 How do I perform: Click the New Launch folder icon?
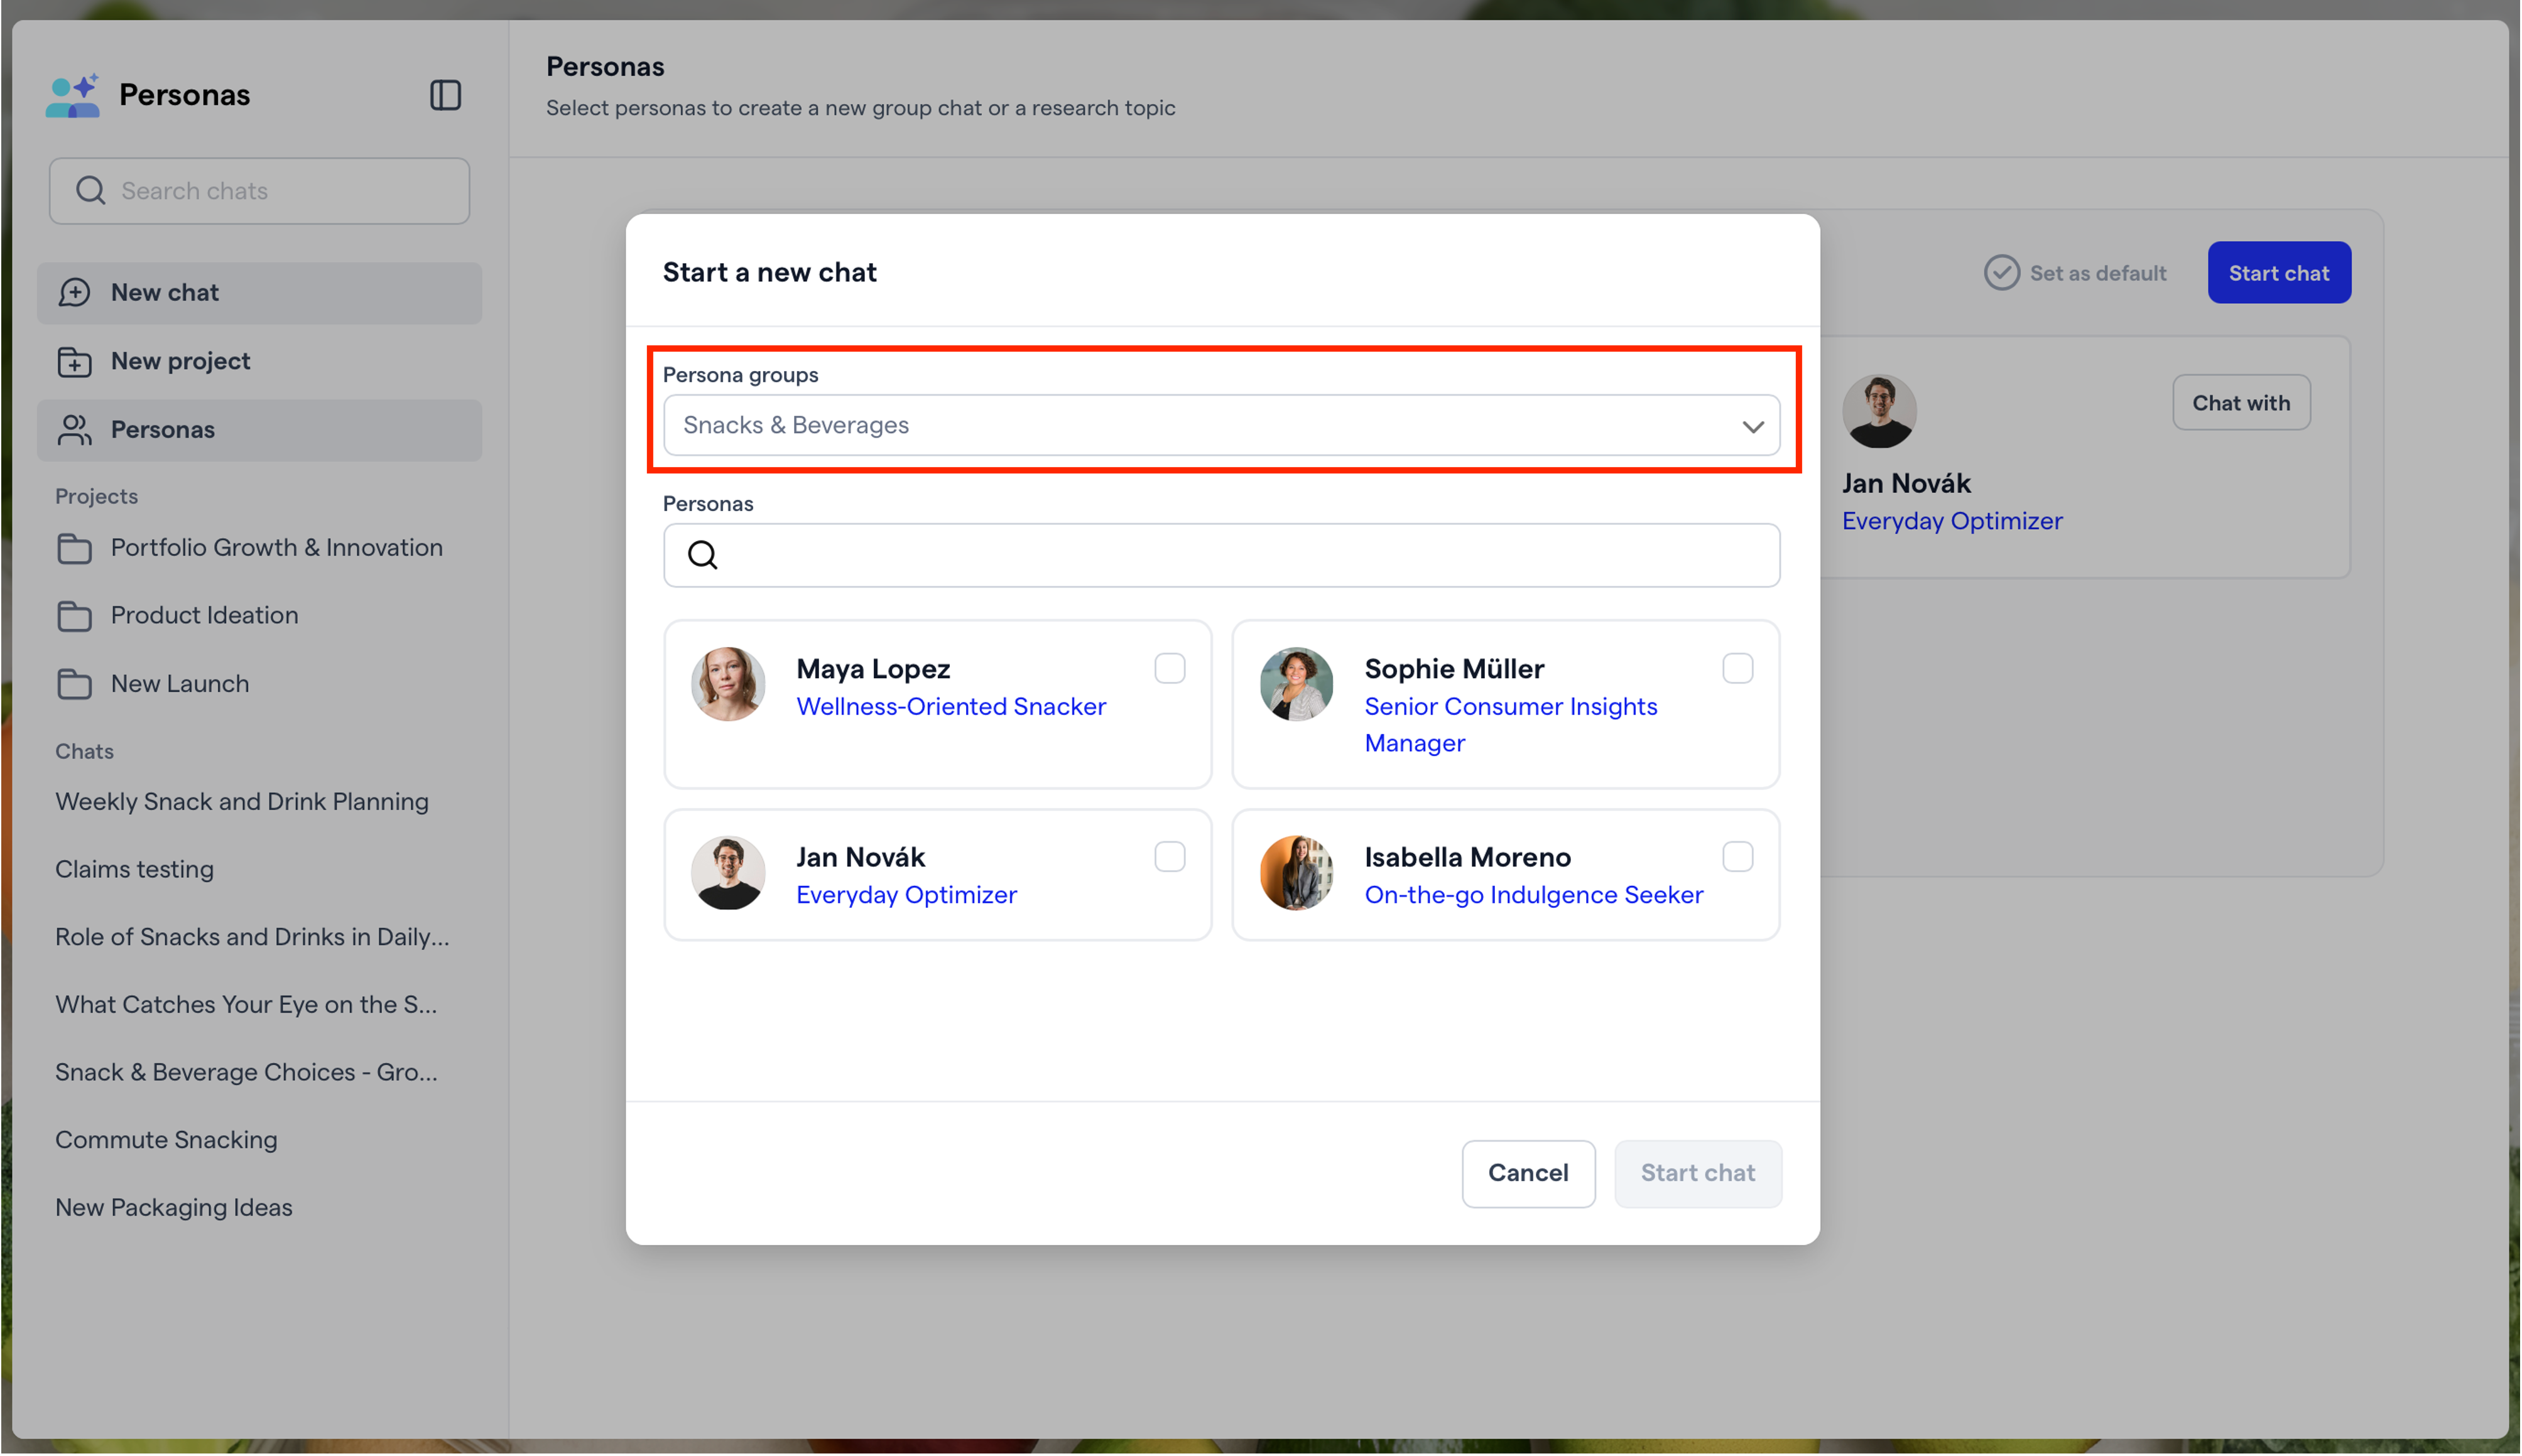75,684
